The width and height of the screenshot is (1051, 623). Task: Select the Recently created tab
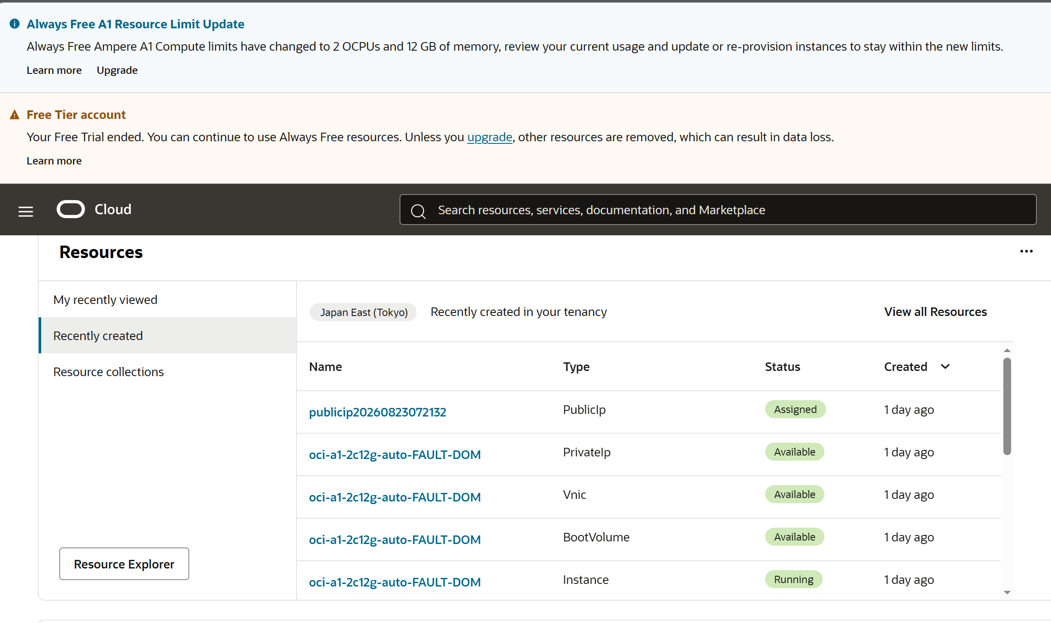coord(167,335)
